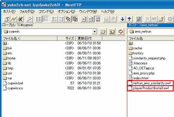
Task: Select the local bin folder
Action: (x=7, y=48)
